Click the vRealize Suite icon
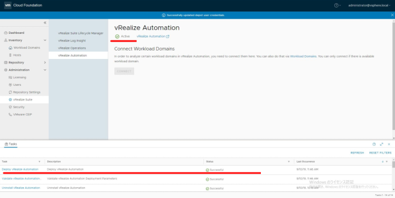This screenshot has width=395, height=198. (x=10, y=99)
